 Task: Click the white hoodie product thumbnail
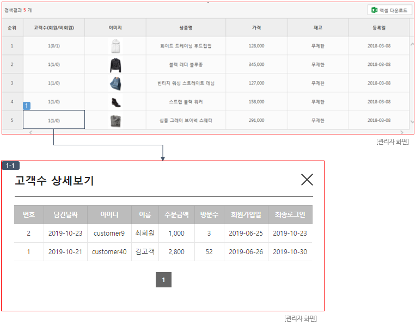point(115,46)
